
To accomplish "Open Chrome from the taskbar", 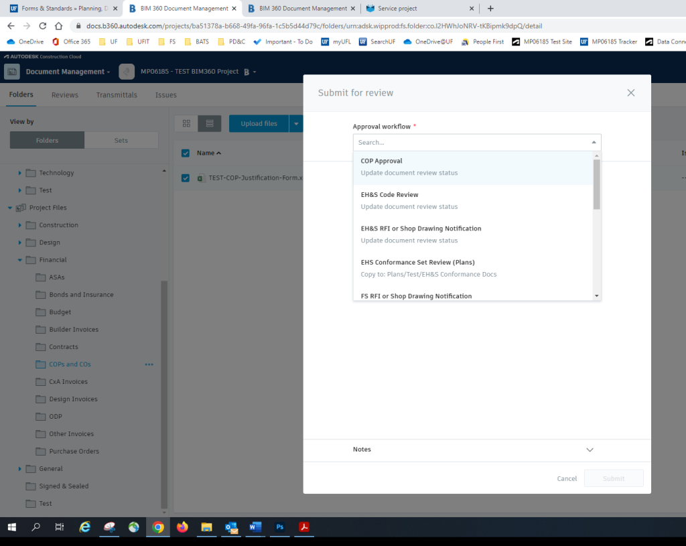I will [x=158, y=527].
